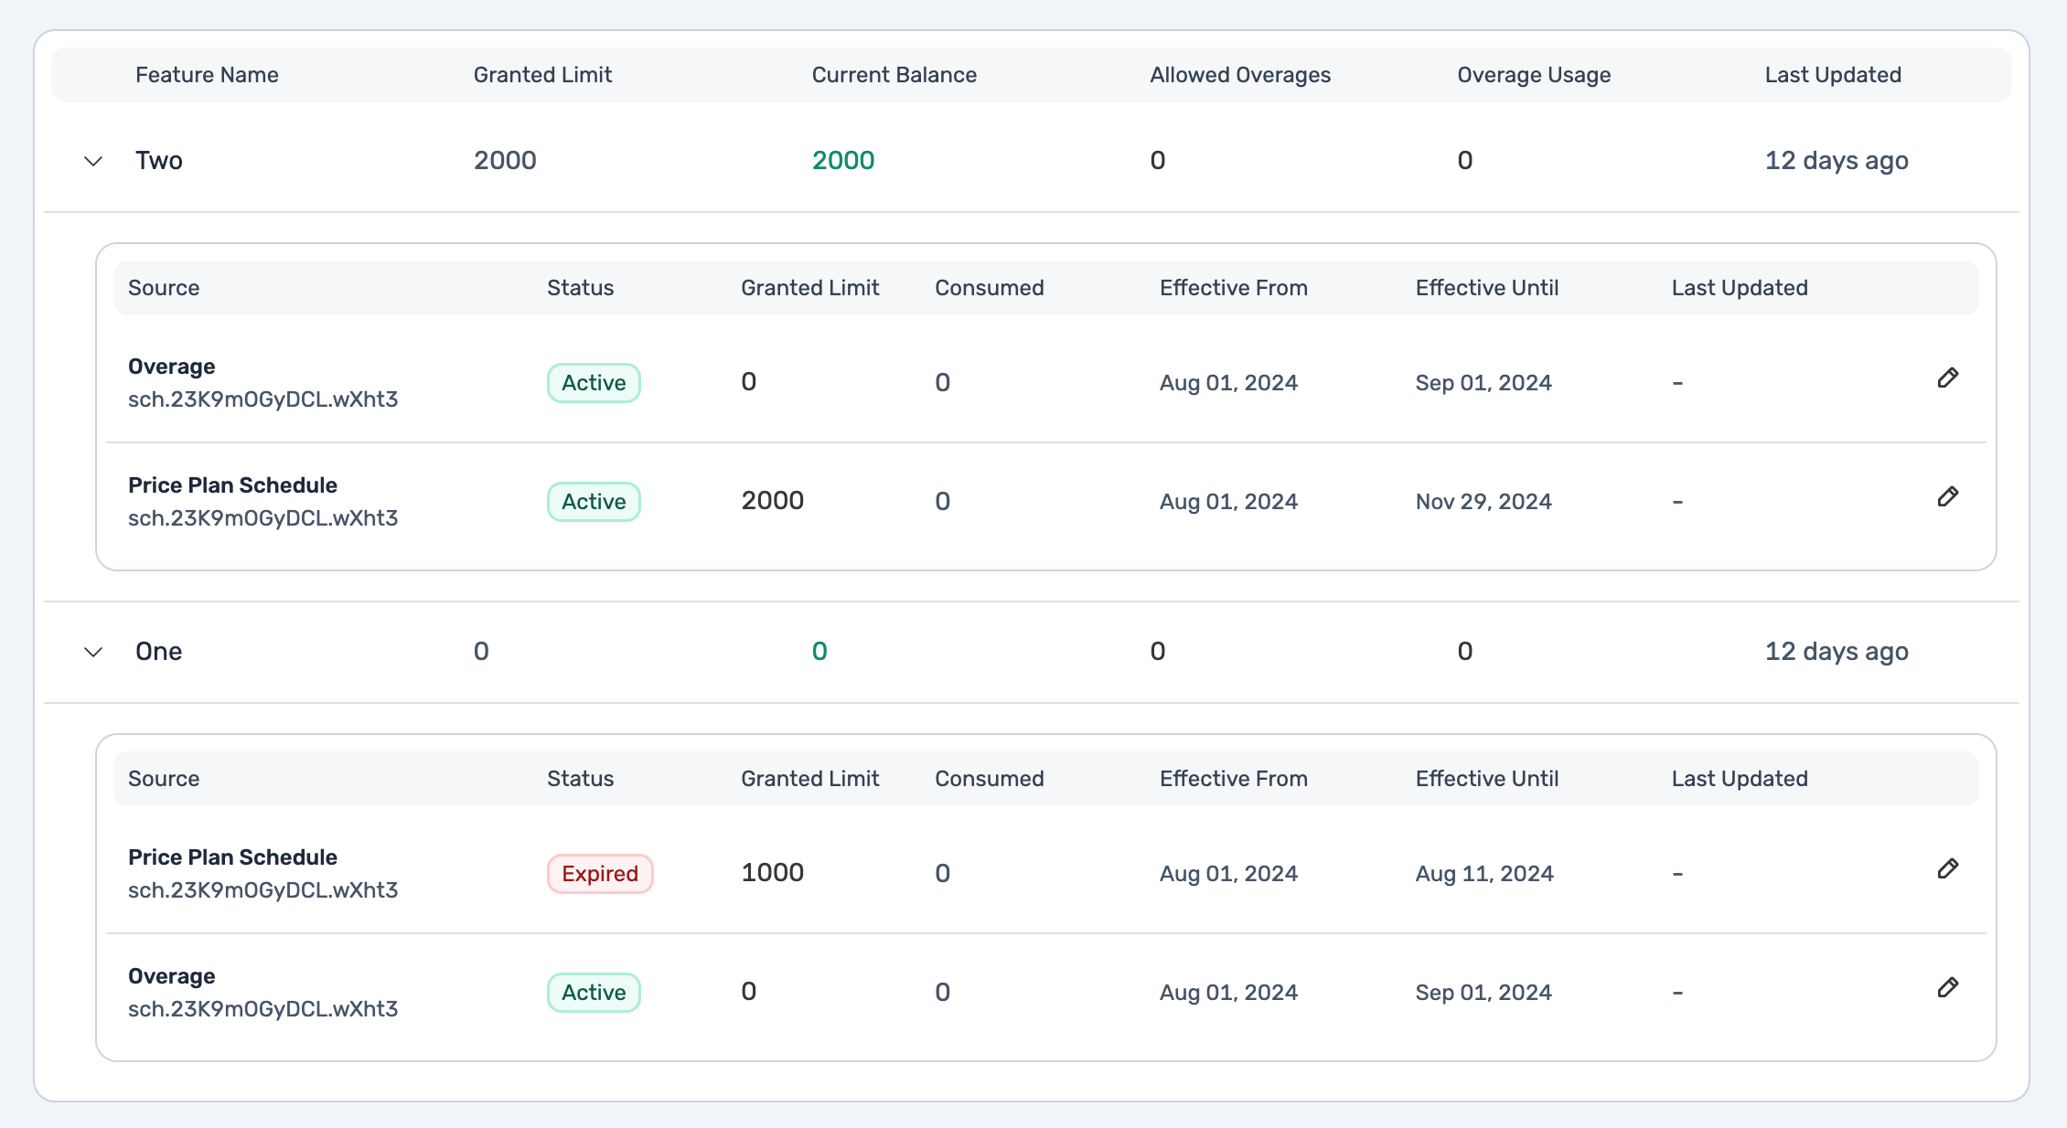Select the Feature Name column header
This screenshot has height=1128, width=2067.
pos(207,75)
